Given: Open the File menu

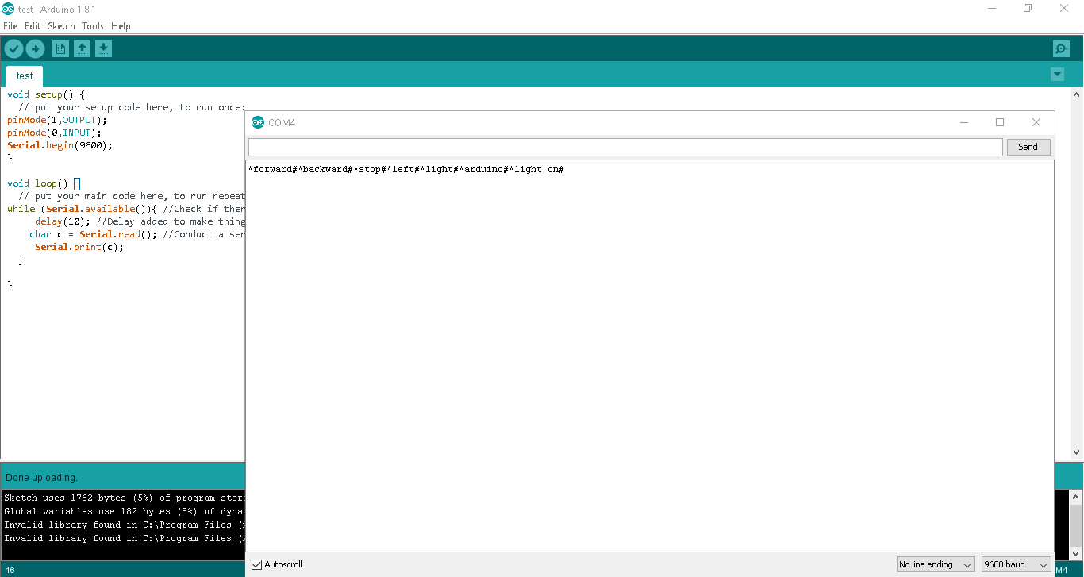Looking at the screenshot, I should coord(10,26).
